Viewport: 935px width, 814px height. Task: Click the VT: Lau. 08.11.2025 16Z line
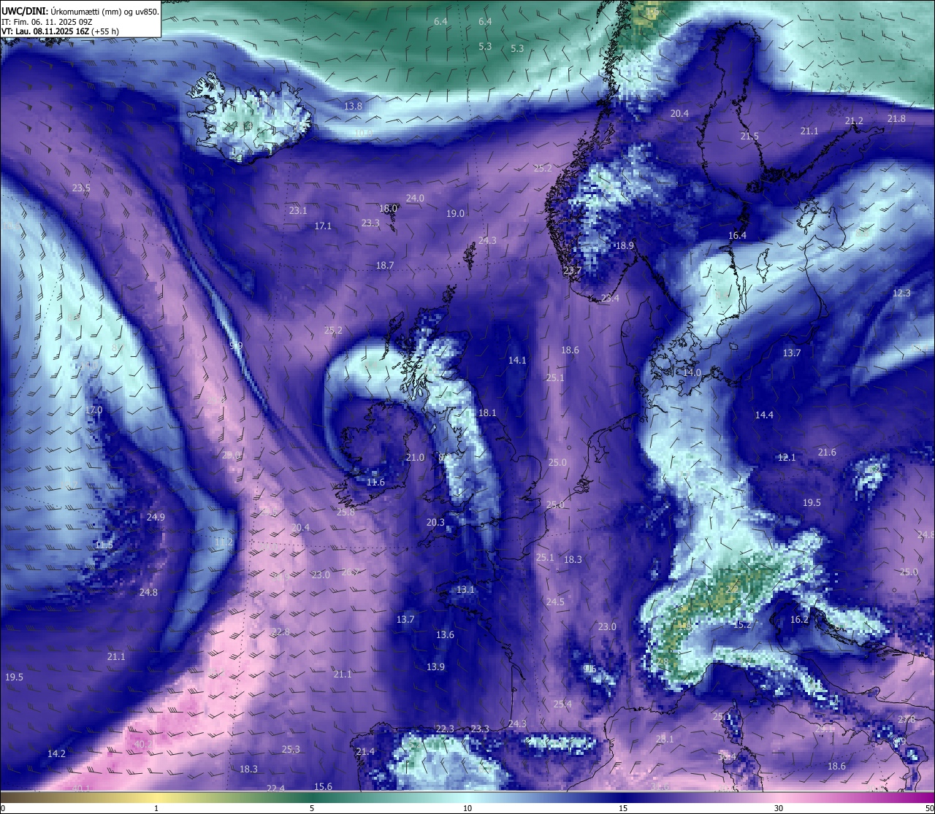[x=60, y=31]
